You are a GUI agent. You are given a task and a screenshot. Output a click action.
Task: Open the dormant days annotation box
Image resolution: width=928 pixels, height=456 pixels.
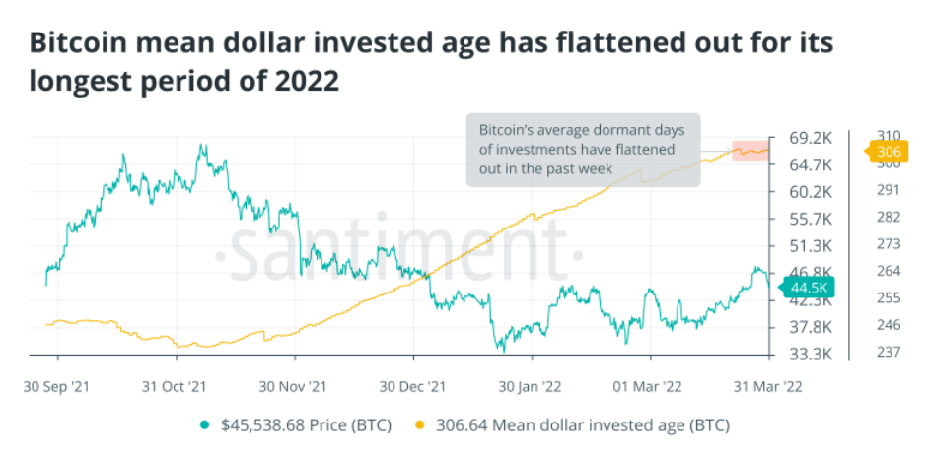coord(583,150)
